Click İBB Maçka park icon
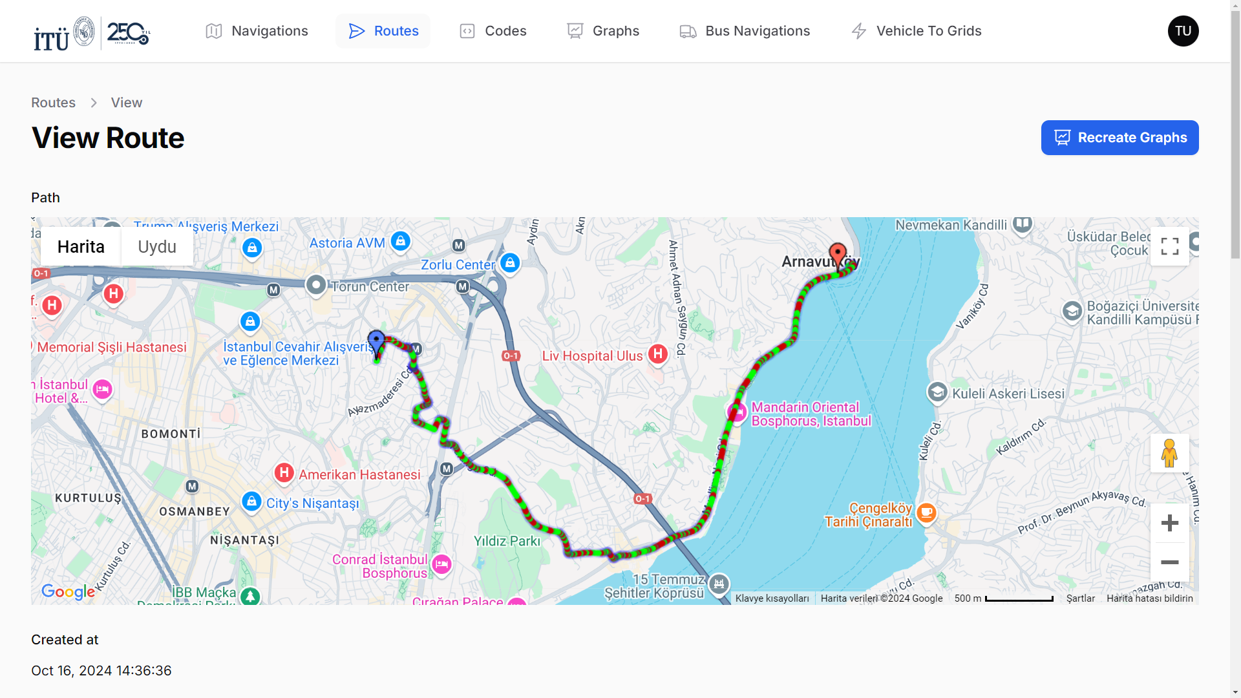Screen dimensions: 1241x698 pos(250,596)
